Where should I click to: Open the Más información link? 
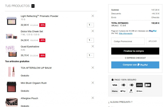click(126, 33)
